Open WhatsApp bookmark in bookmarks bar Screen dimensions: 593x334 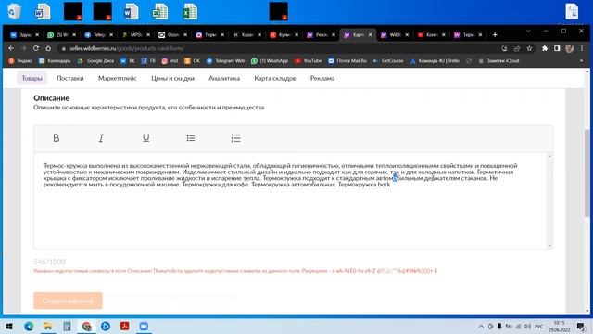pyautogui.click(x=270, y=61)
